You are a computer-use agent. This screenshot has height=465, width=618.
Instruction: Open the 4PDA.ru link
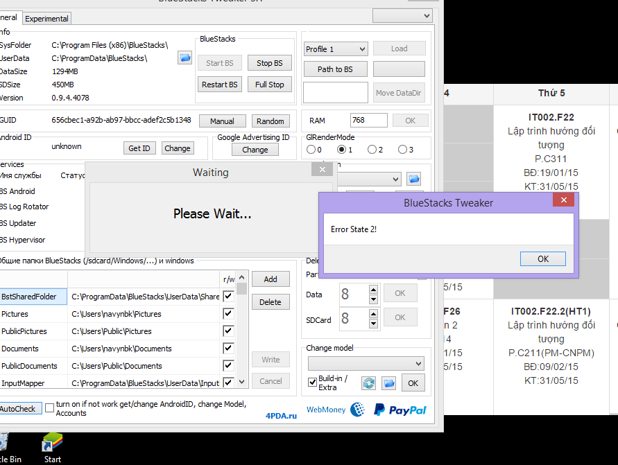[281, 416]
